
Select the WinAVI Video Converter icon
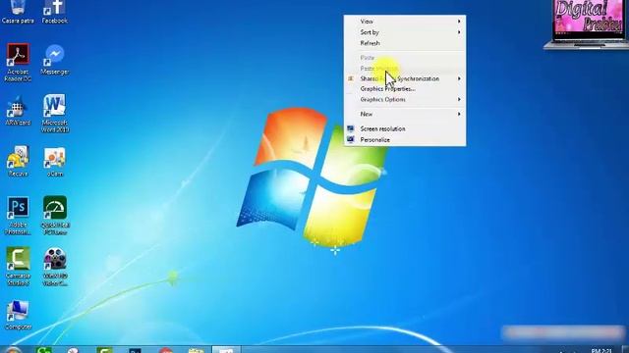(55, 267)
